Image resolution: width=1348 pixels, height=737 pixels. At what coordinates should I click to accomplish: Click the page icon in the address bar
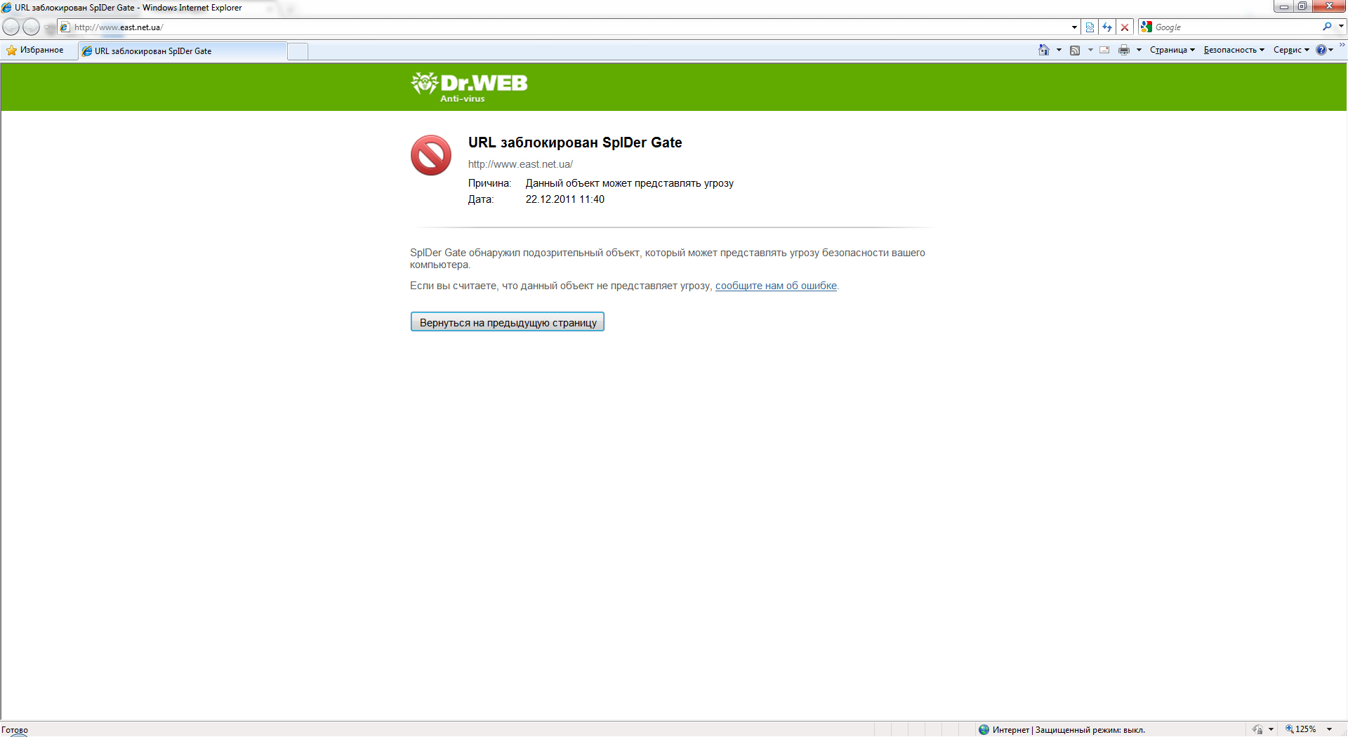coord(65,27)
